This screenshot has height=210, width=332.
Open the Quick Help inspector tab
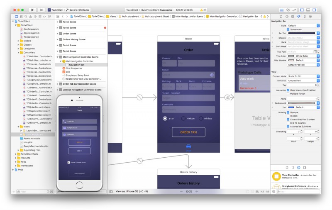pos(287,16)
